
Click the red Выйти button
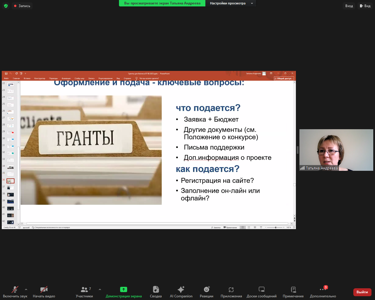(362, 292)
